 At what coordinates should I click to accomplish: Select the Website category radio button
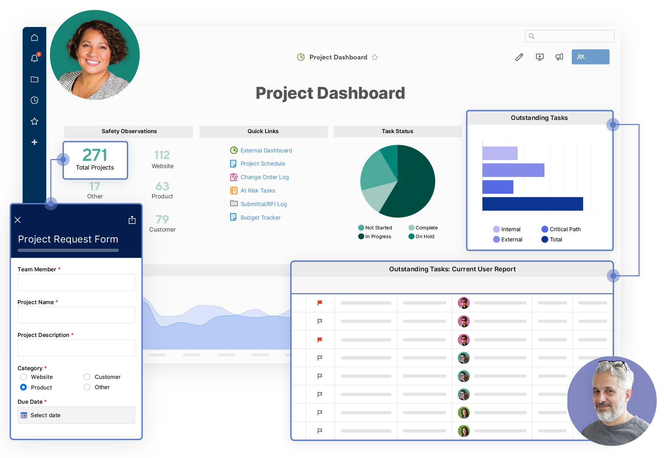(24, 377)
